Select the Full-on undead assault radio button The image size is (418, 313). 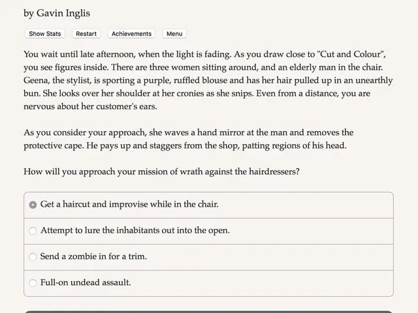click(x=33, y=283)
